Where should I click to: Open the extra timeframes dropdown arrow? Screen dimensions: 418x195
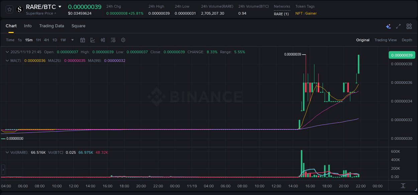point(72,40)
